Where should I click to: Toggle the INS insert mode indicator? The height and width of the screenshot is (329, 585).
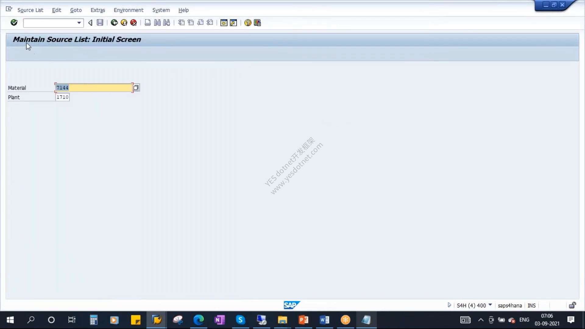click(x=532, y=306)
